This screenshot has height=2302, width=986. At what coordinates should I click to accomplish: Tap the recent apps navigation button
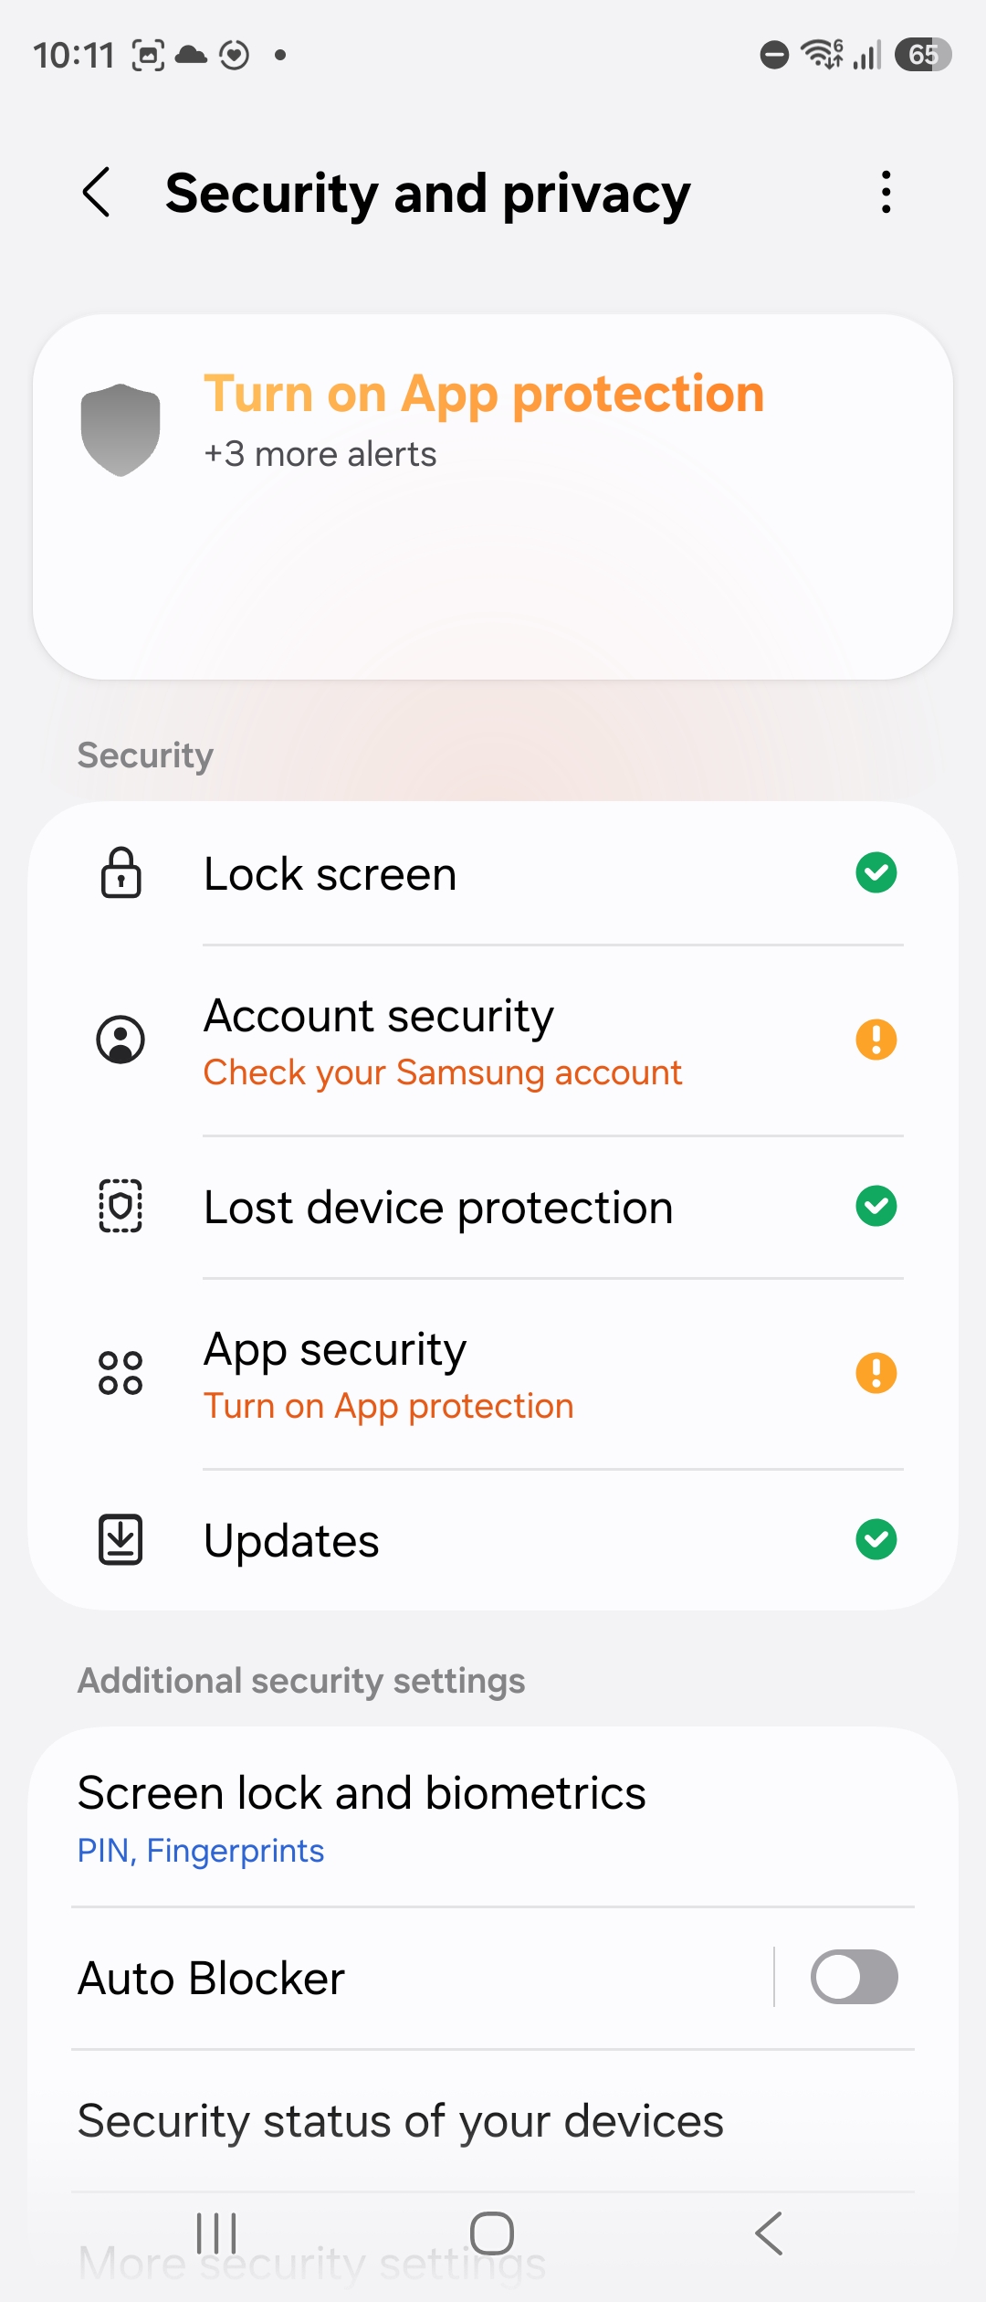[216, 2233]
